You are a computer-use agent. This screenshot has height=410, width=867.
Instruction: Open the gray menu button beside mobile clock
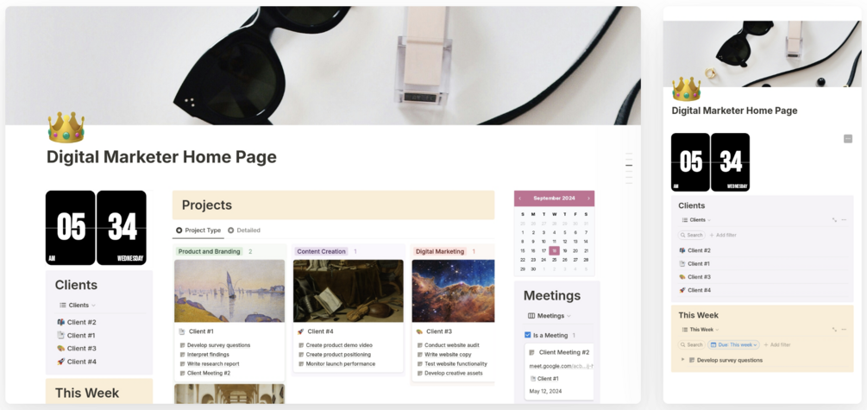pos(848,139)
